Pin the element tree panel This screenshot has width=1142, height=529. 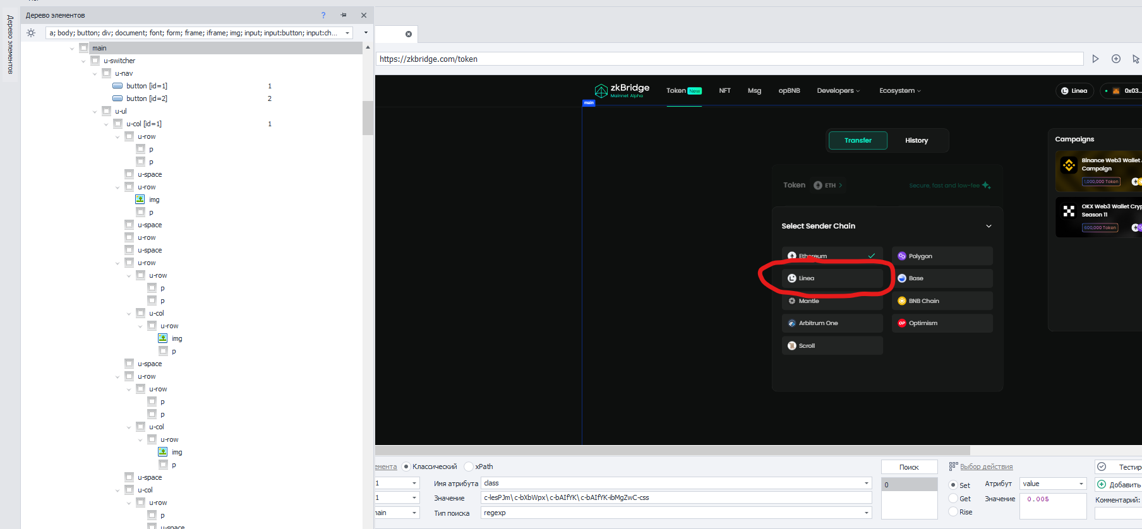(x=344, y=15)
